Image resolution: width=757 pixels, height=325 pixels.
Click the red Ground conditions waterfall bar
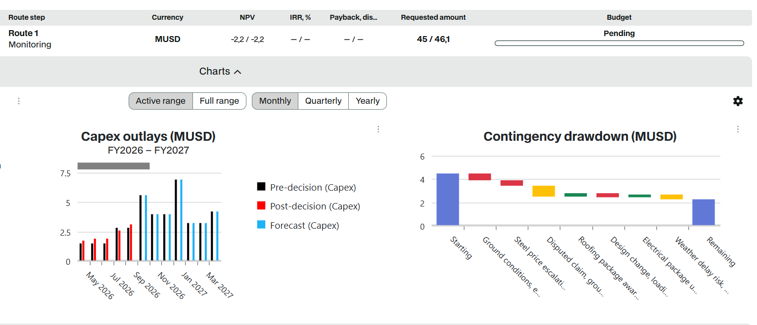[479, 177]
